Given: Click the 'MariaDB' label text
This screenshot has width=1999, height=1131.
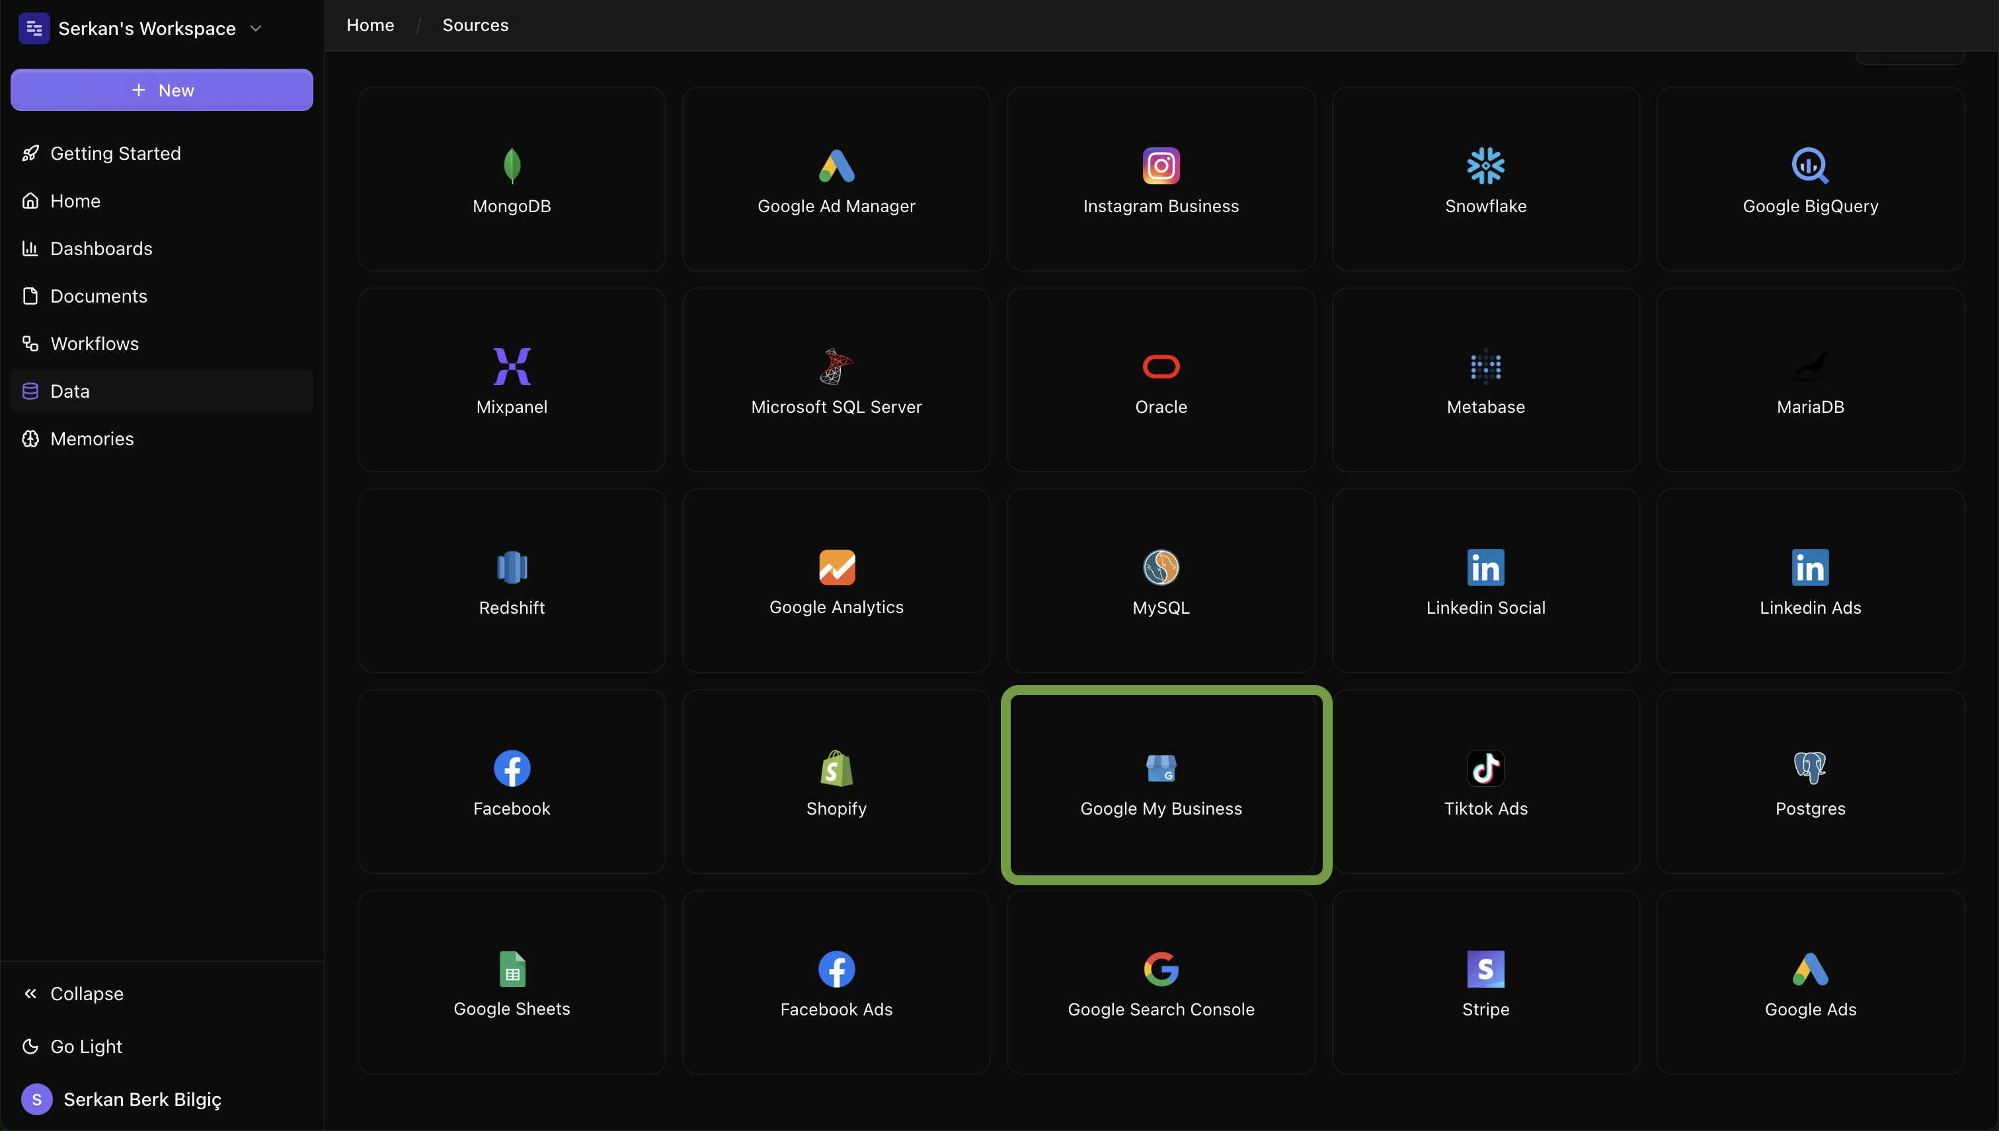Looking at the screenshot, I should coord(1810,406).
